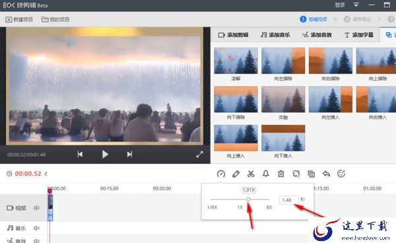Screen dimensions: 396x243
Task: Open the smiley sticker tool
Action: (341, 174)
